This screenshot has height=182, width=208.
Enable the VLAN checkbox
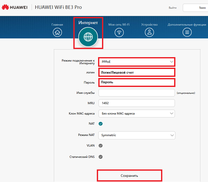[101, 146]
